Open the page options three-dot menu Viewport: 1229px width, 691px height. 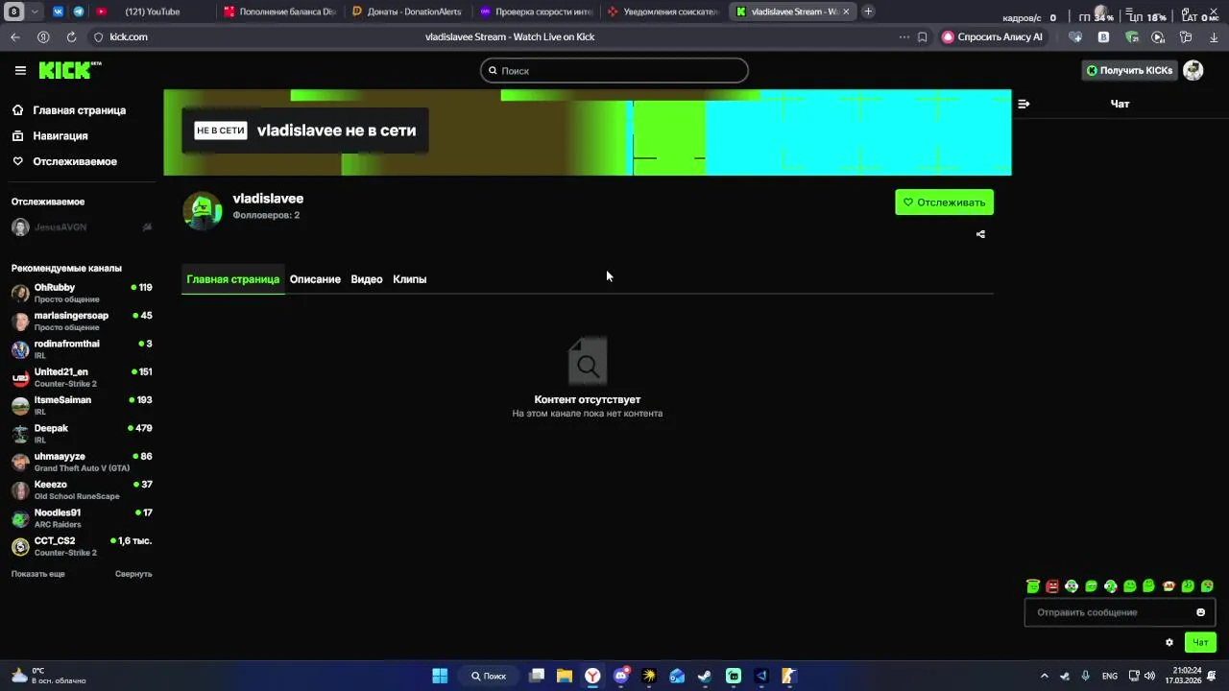(904, 36)
